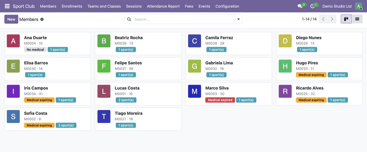The image size is (367, 152).
Task: Switch to list view
Action: click(x=357, y=19)
